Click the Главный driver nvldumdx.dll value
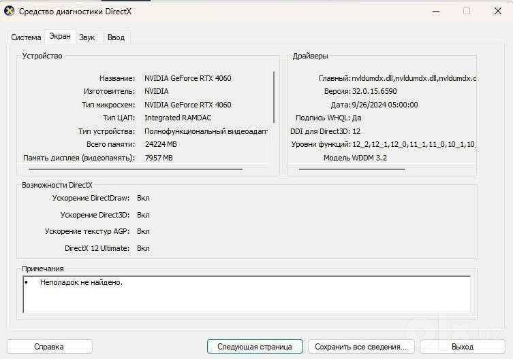 [414, 78]
